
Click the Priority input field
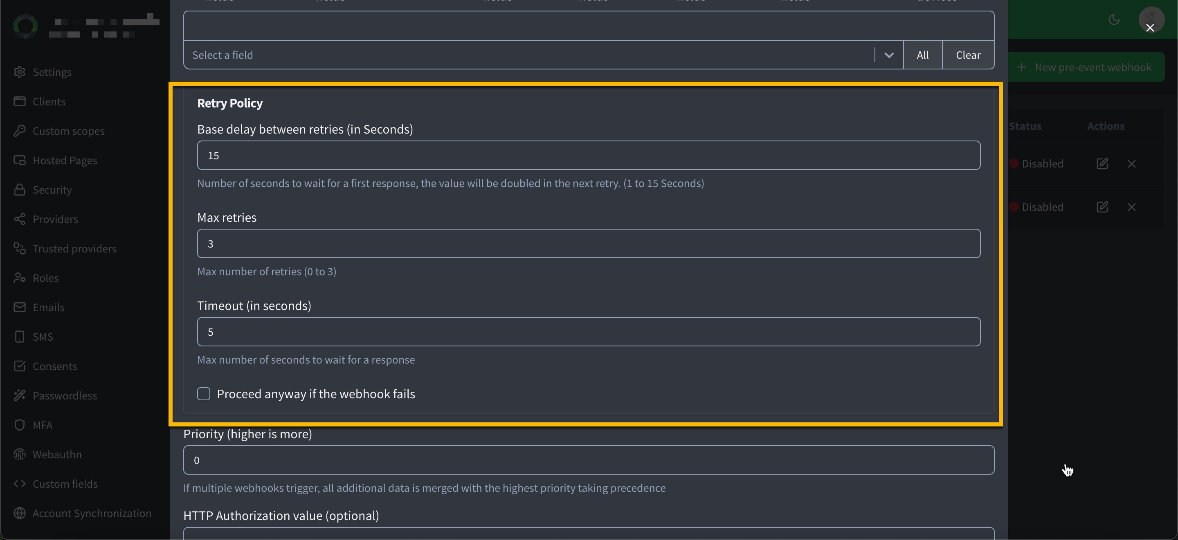point(588,460)
